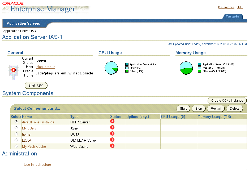Viewport: 249px width, 170px height.
Task: Open the Help link
Action: point(240,7)
